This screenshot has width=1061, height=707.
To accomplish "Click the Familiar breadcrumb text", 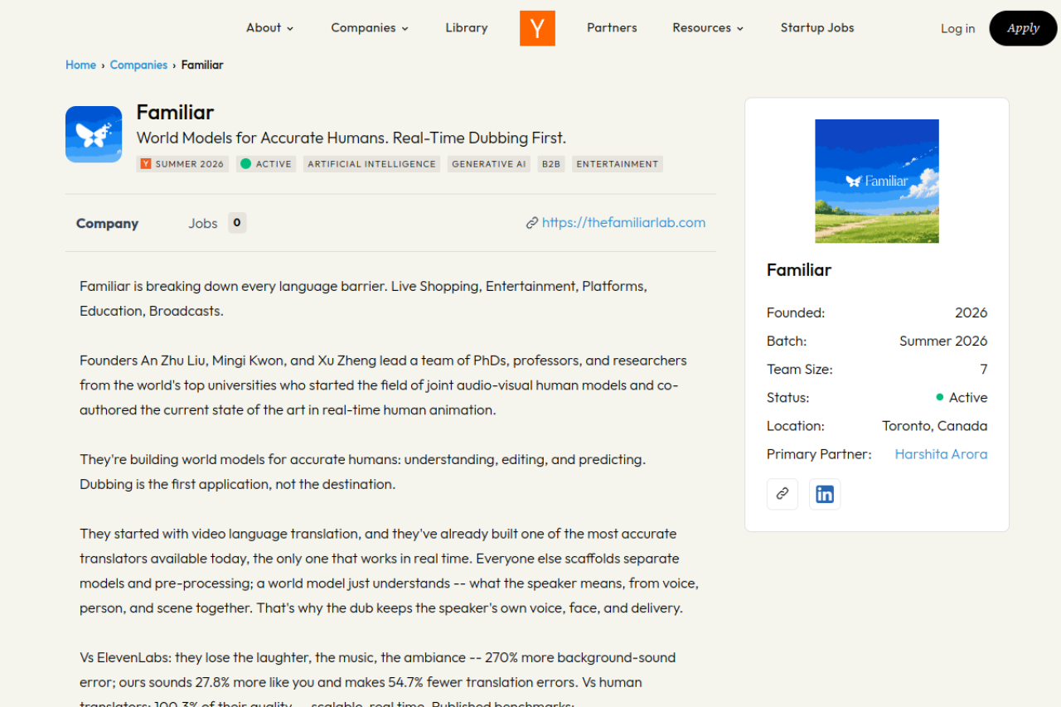I will 202,65.
